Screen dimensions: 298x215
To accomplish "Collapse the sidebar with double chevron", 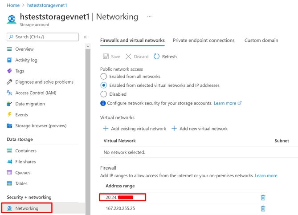I will (85, 37).
